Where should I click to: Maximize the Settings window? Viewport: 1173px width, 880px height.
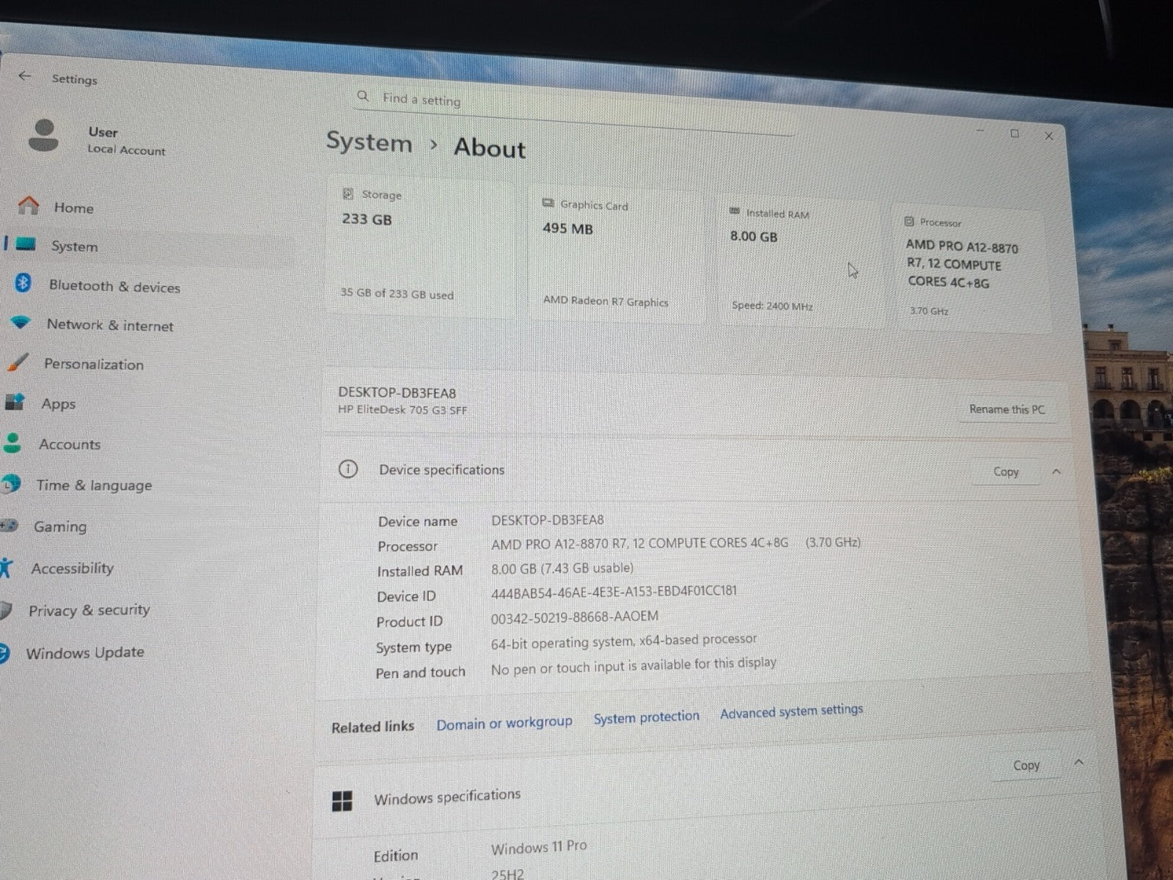coord(1015,133)
